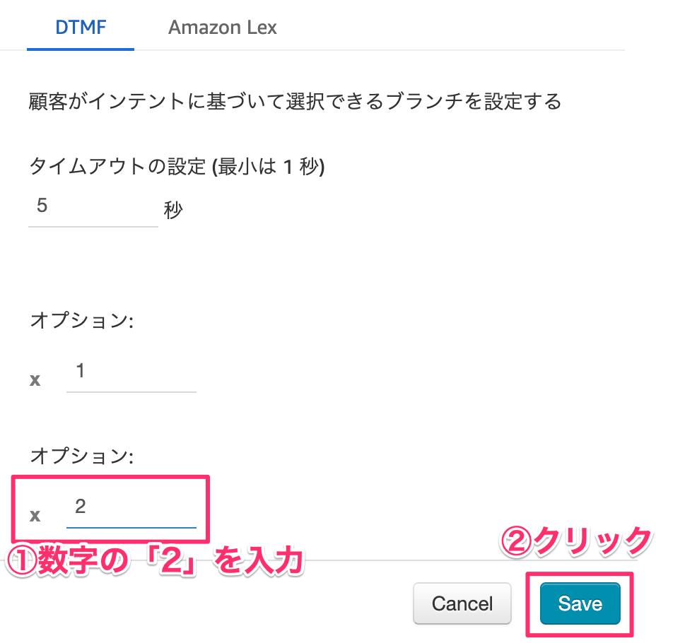697x643 pixels.
Task: Click the blue underline beneath DTMF
Action: point(81,49)
